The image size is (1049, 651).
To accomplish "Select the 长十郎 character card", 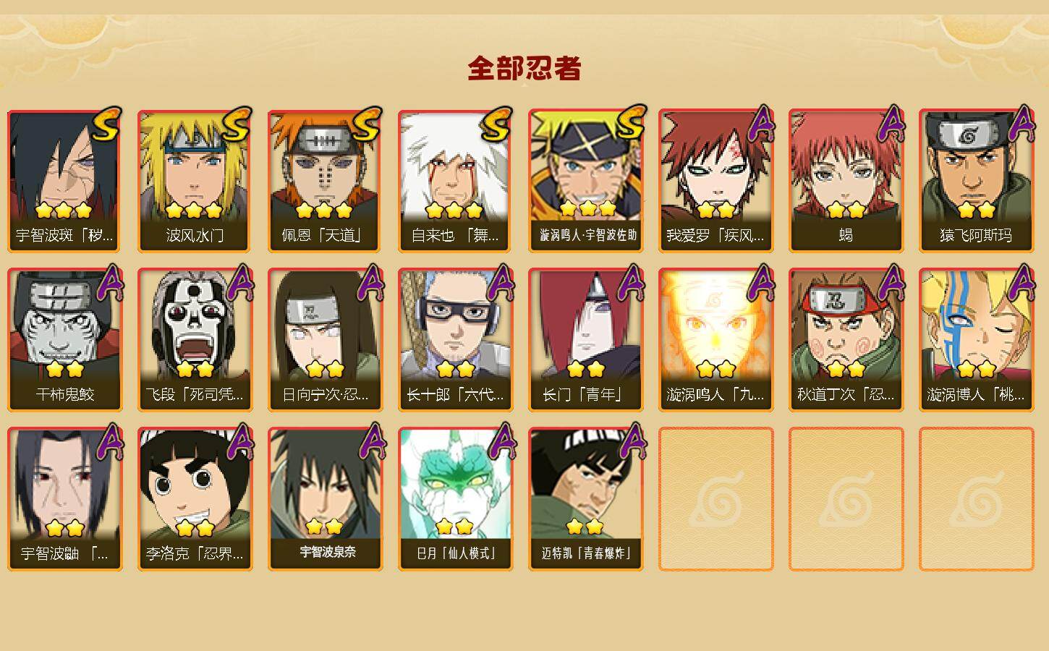I will pyautogui.click(x=456, y=340).
